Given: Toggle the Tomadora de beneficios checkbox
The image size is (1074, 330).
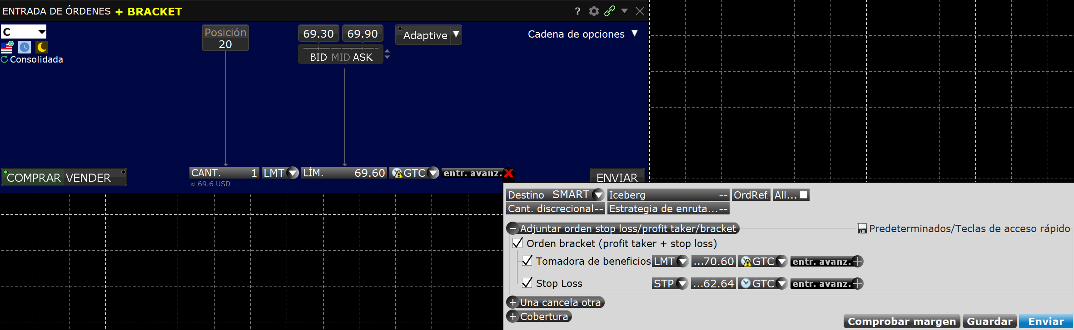Looking at the screenshot, I should (527, 261).
